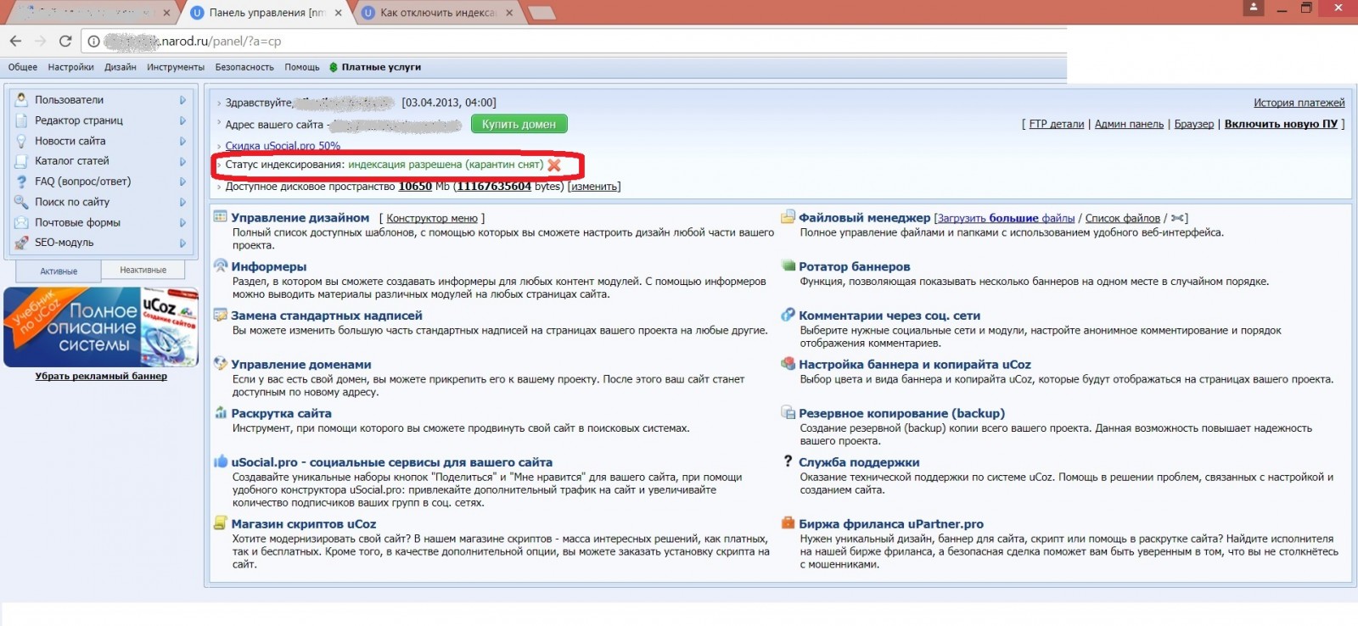Click the FAQ question mark icon
This screenshot has height=626, width=1358.
21,181
